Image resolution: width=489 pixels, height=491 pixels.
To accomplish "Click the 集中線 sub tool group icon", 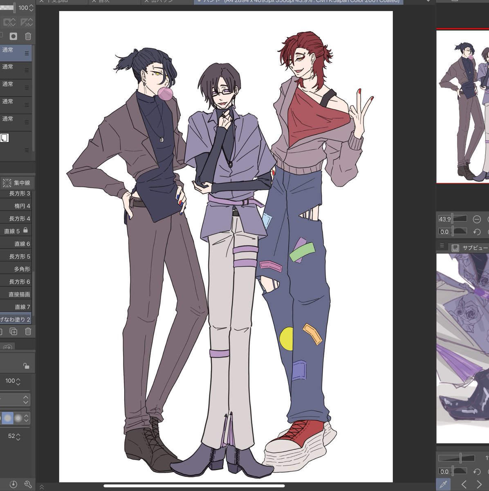I will (7, 182).
